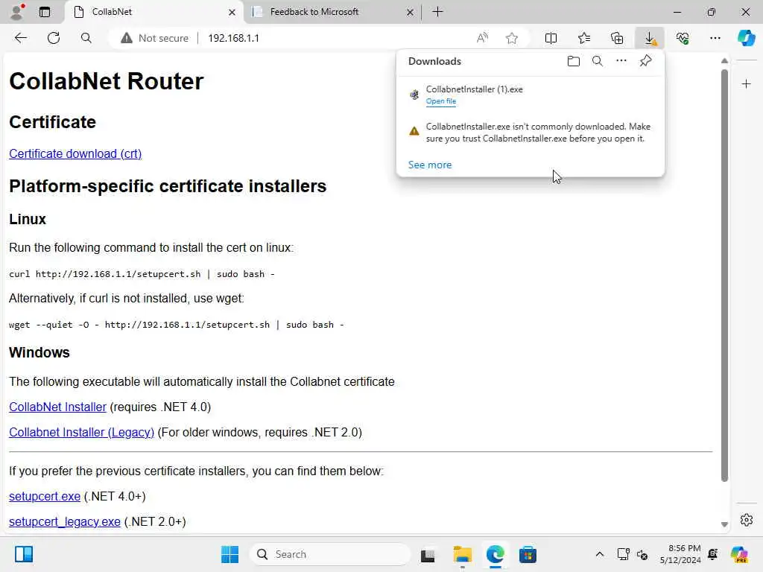Open Edge Settings and more menu
The height and width of the screenshot is (572, 763).
tap(715, 38)
